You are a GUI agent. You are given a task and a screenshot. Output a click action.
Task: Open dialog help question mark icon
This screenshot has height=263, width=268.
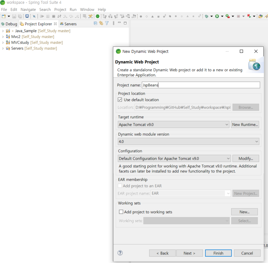[x=120, y=253]
